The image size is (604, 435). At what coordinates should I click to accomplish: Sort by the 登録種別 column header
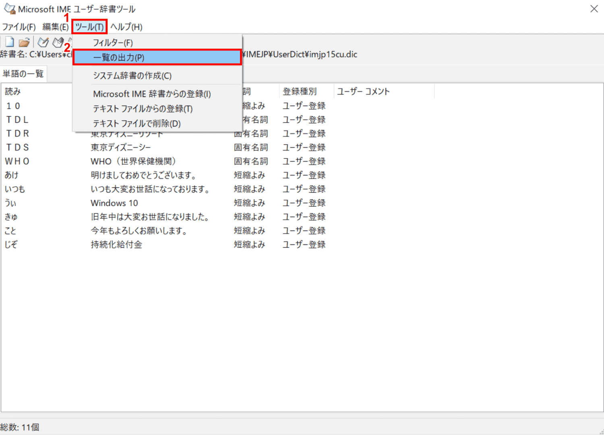coord(306,91)
